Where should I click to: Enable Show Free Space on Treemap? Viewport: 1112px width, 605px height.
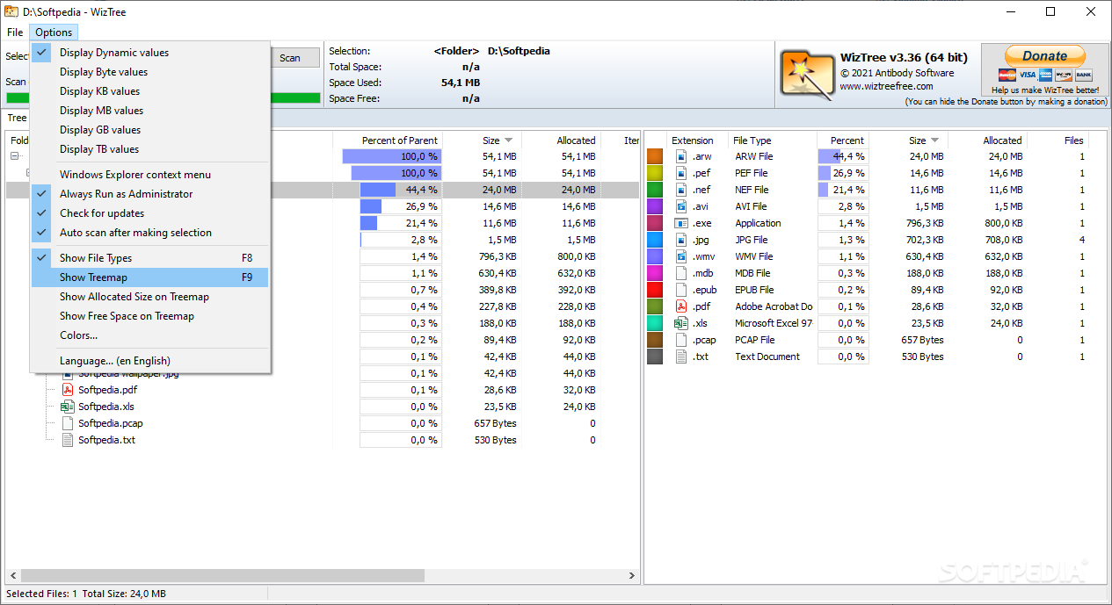click(x=150, y=316)
